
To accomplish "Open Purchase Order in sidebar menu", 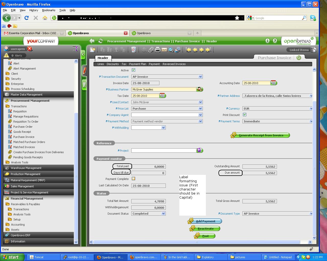I will (x=23, y=127).
